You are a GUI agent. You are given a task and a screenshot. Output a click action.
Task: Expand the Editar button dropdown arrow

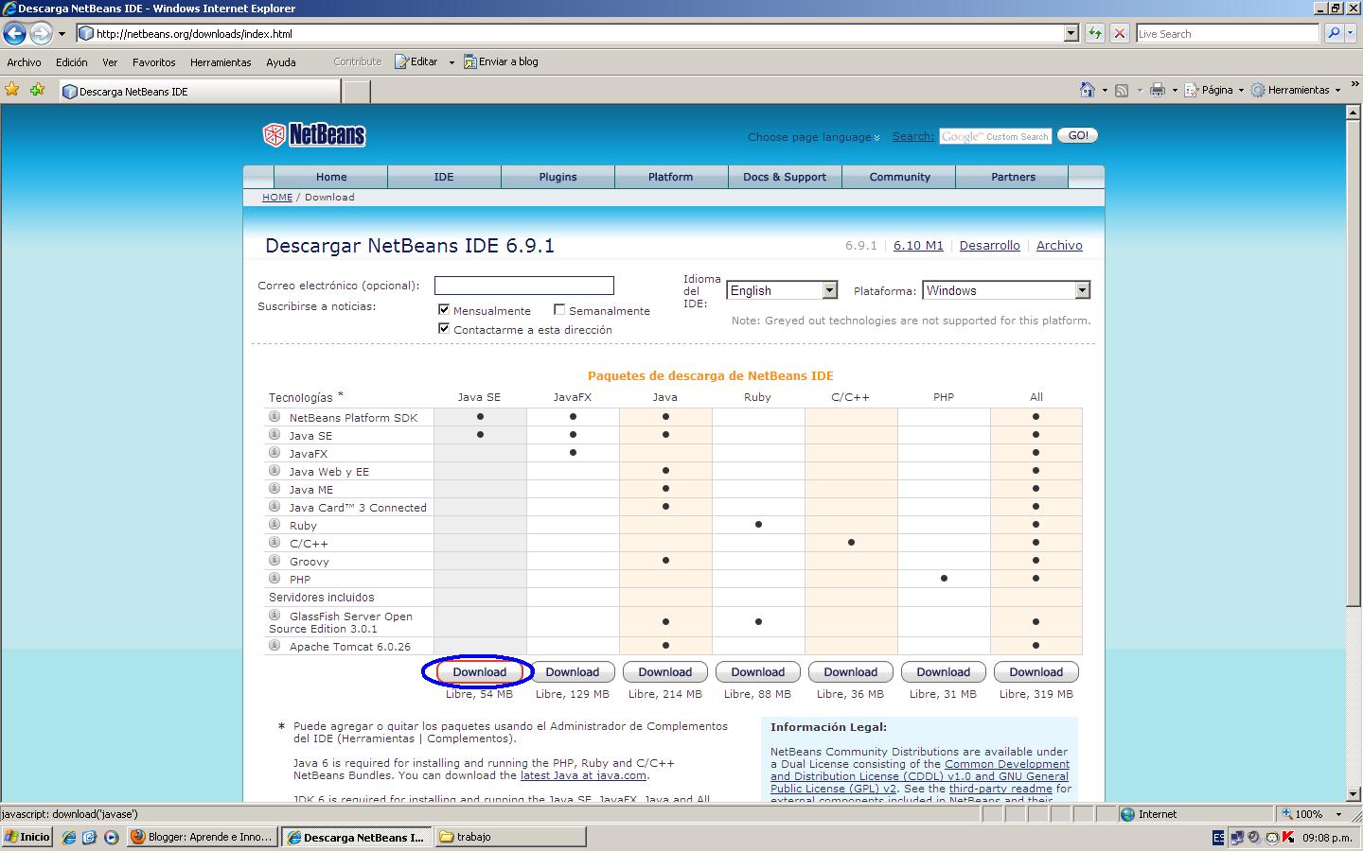451,62
